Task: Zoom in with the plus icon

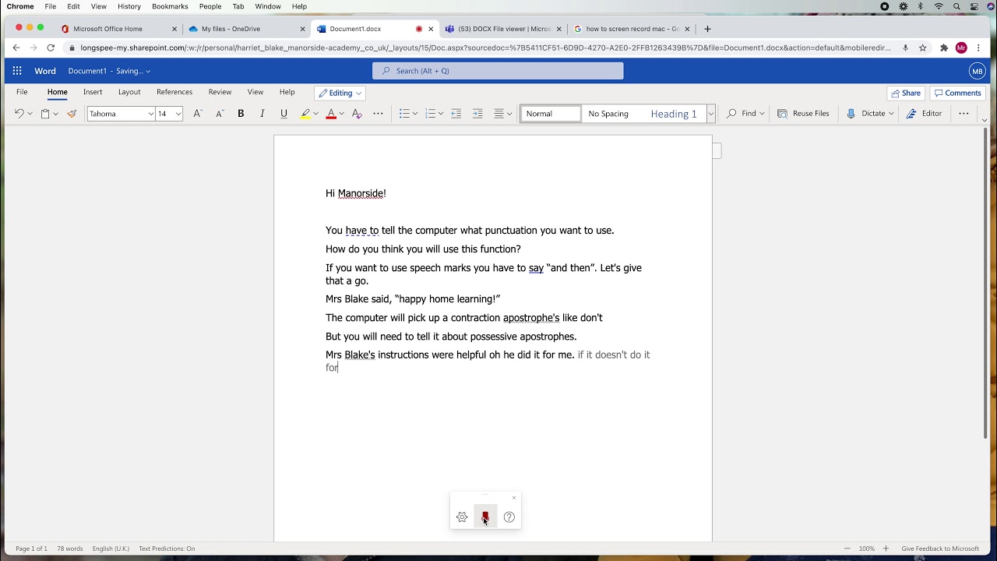Action: [886, 549]
